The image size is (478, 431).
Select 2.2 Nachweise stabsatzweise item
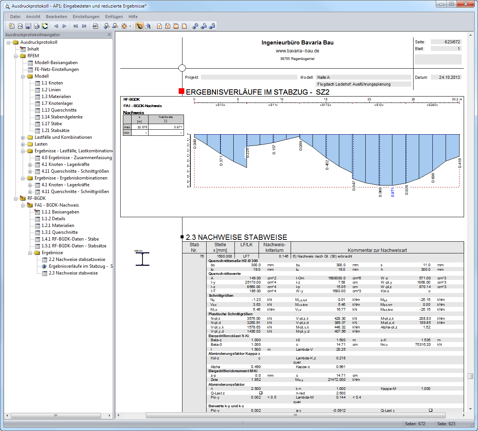(77, 259)
